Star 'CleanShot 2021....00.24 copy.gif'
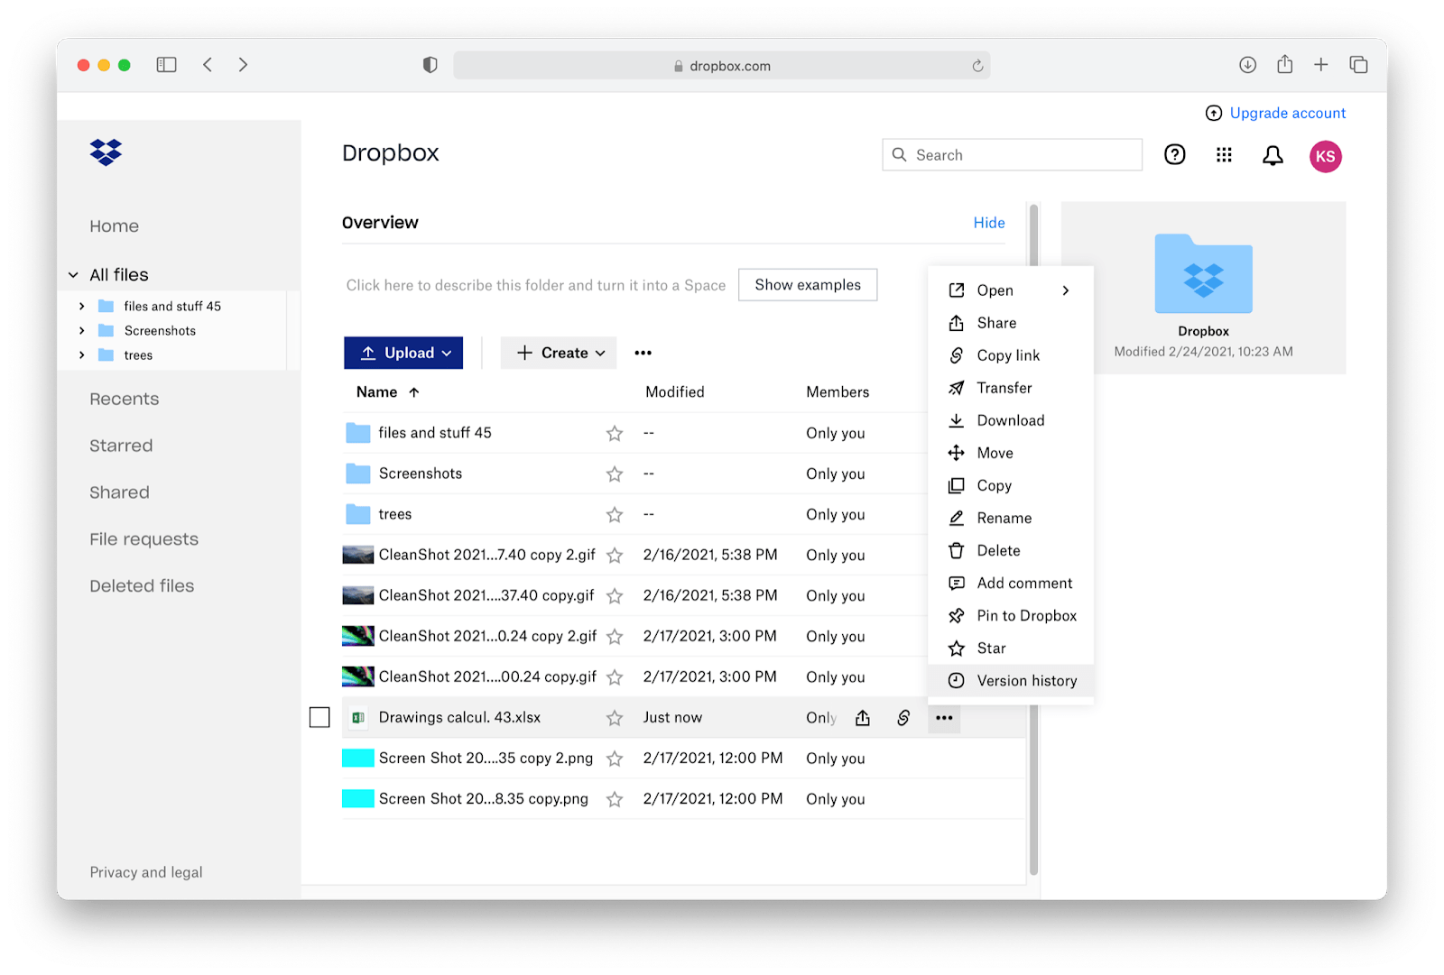This screenshot has width=1444, height=975. 615,677
